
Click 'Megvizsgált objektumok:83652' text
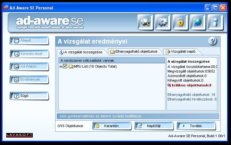191,71
